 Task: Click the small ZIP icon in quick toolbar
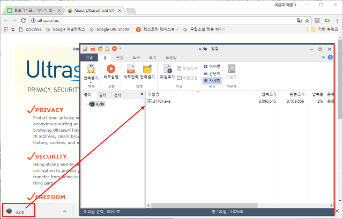point(93,49)
